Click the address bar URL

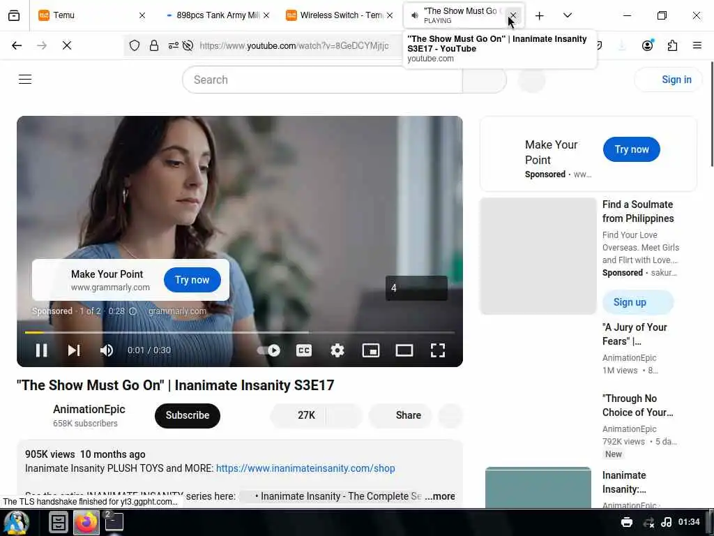click(294, 45)
